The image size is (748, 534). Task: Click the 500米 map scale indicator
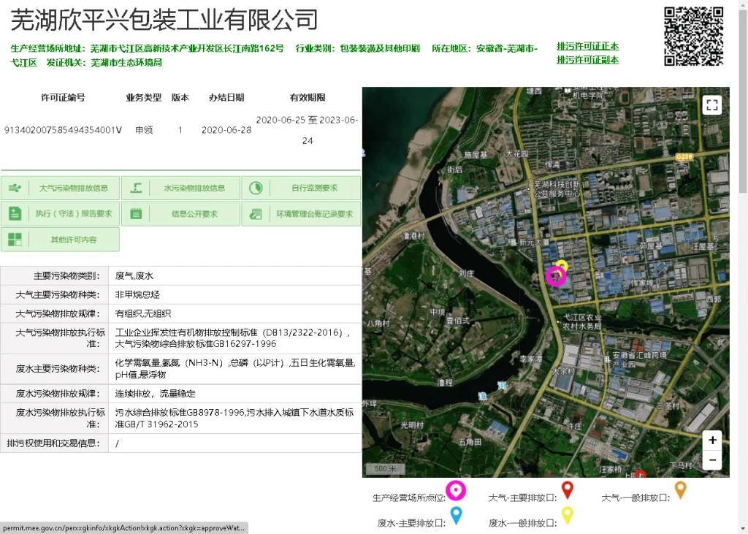tap(385, 469)
